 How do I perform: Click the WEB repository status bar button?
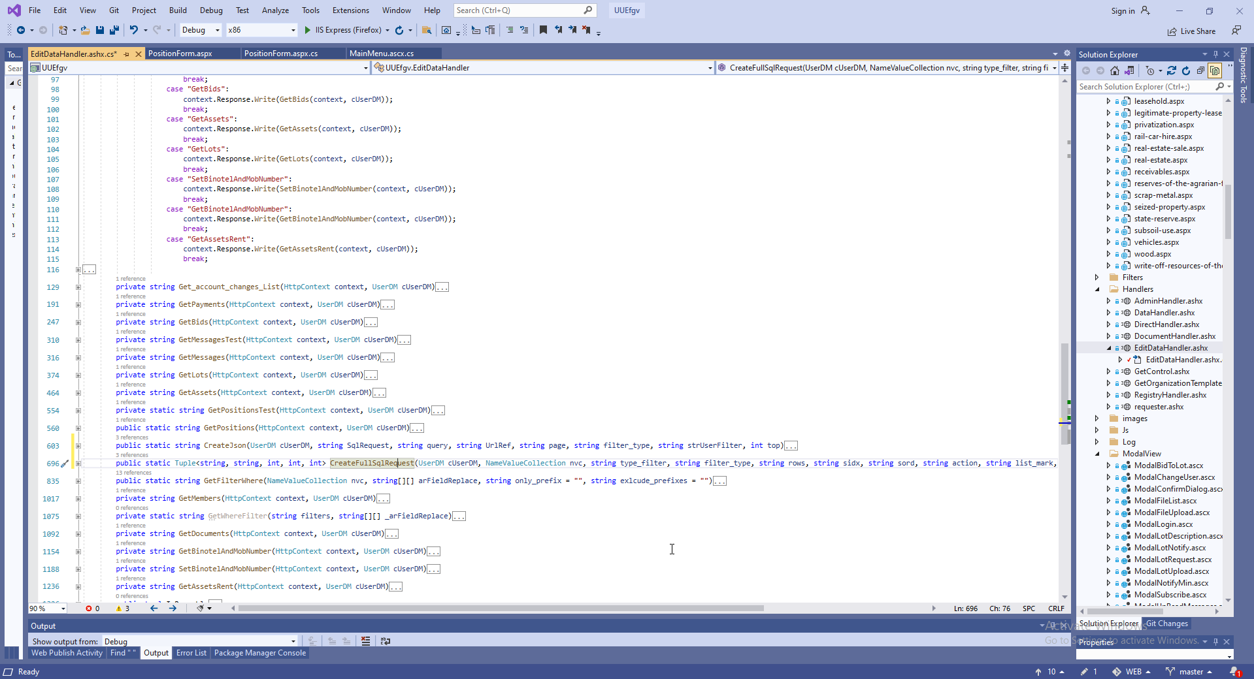click(x=1130, y=672)
